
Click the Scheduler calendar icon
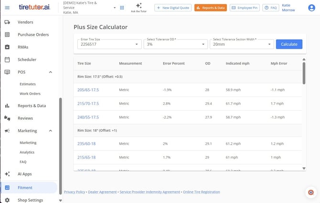pyautogui.click(x=7, y=60)
